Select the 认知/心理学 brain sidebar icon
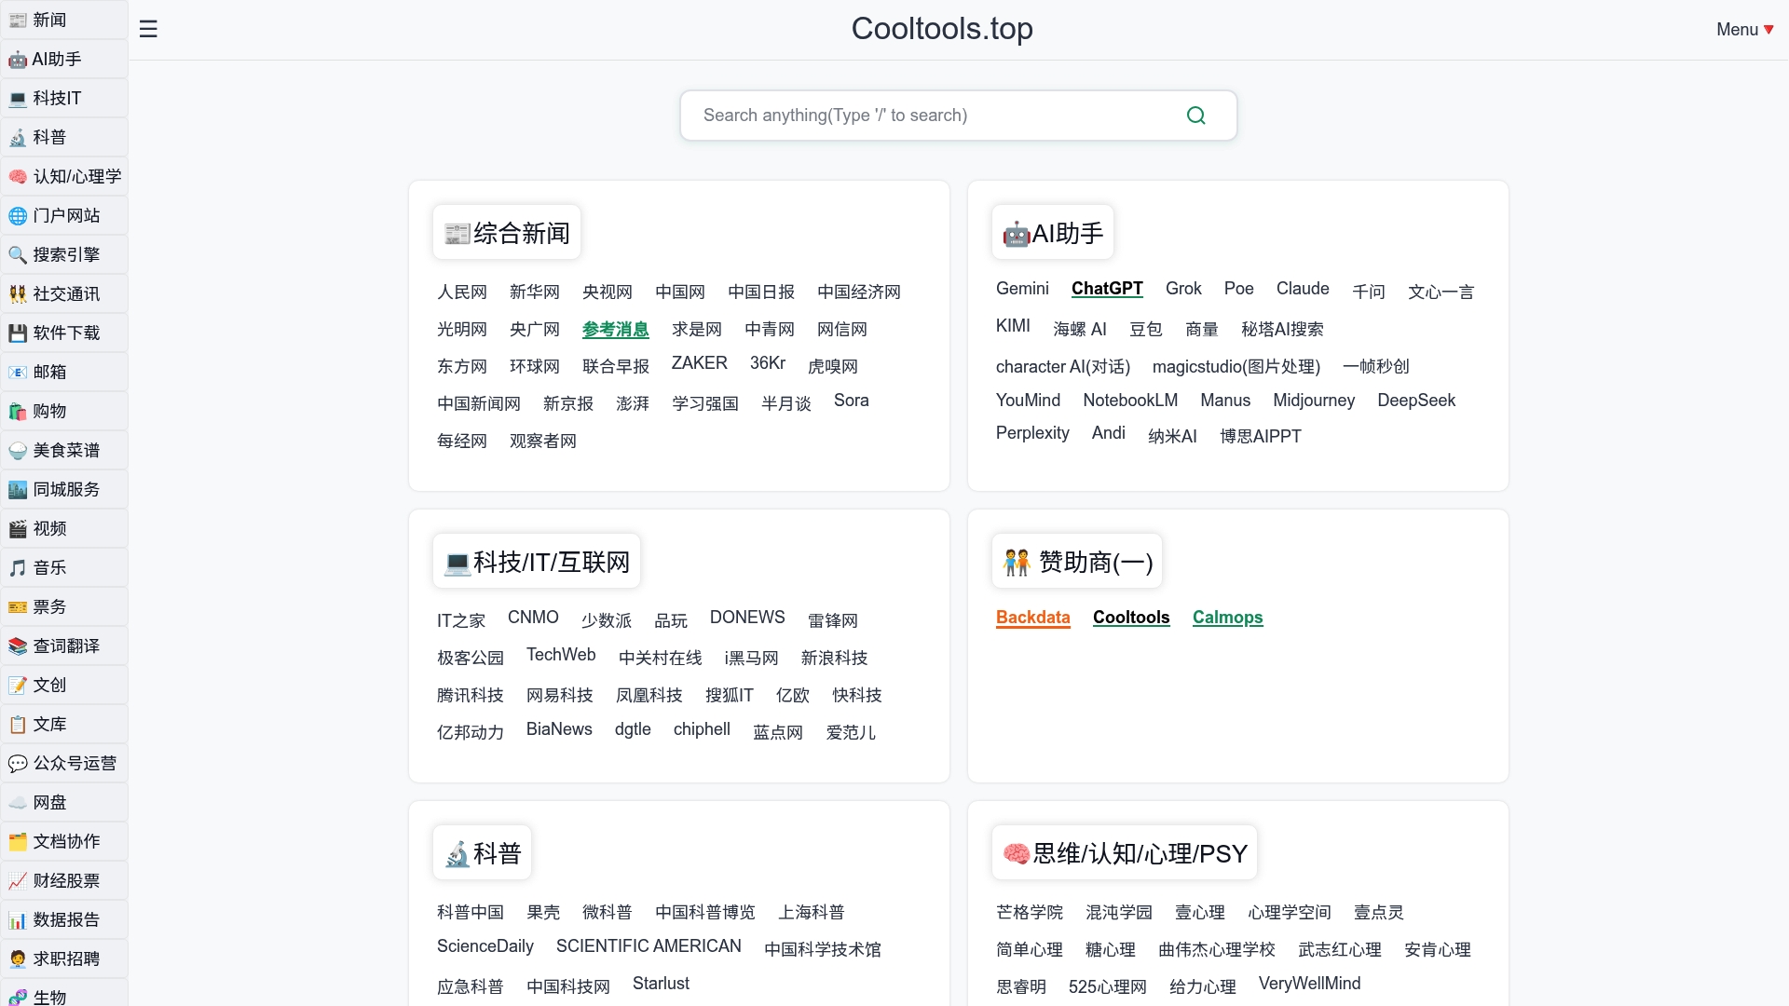Screen dimensions: 1789x1006 (x=17, y=176)
